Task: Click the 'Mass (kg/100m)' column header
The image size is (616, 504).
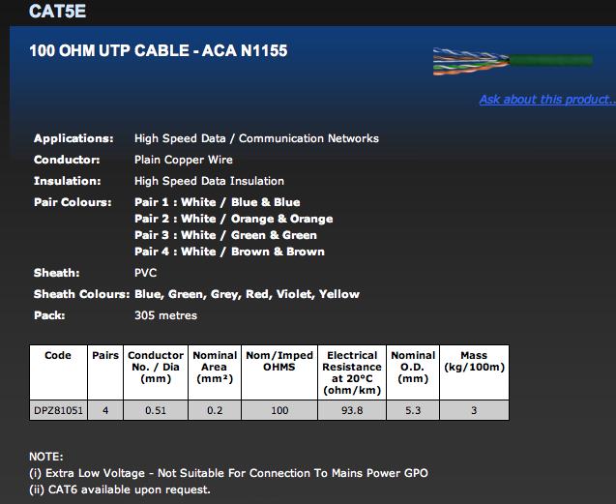Action: point(474,362)
